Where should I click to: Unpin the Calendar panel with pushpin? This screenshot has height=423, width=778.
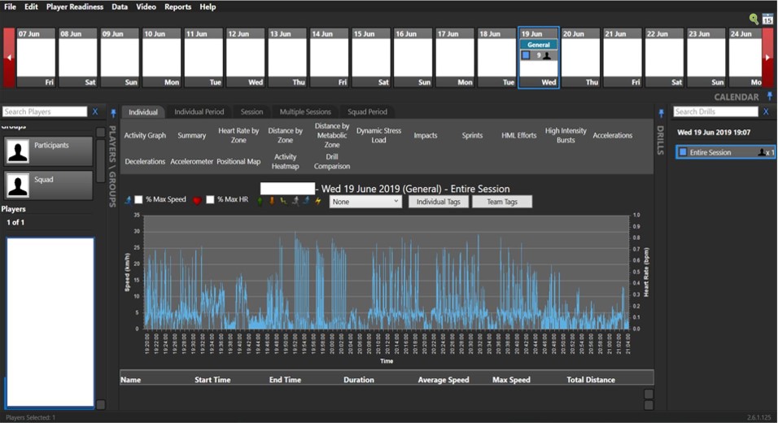coord(770,96)
